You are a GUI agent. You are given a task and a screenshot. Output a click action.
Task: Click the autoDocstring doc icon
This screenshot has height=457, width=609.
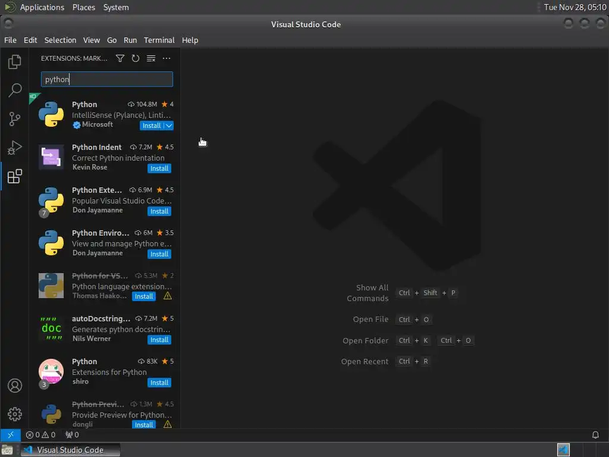[x=51, y=328]
